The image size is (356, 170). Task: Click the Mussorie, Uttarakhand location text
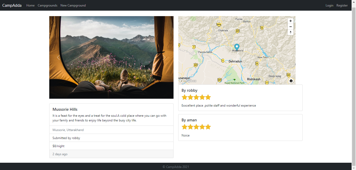click(x=68, y=130)
